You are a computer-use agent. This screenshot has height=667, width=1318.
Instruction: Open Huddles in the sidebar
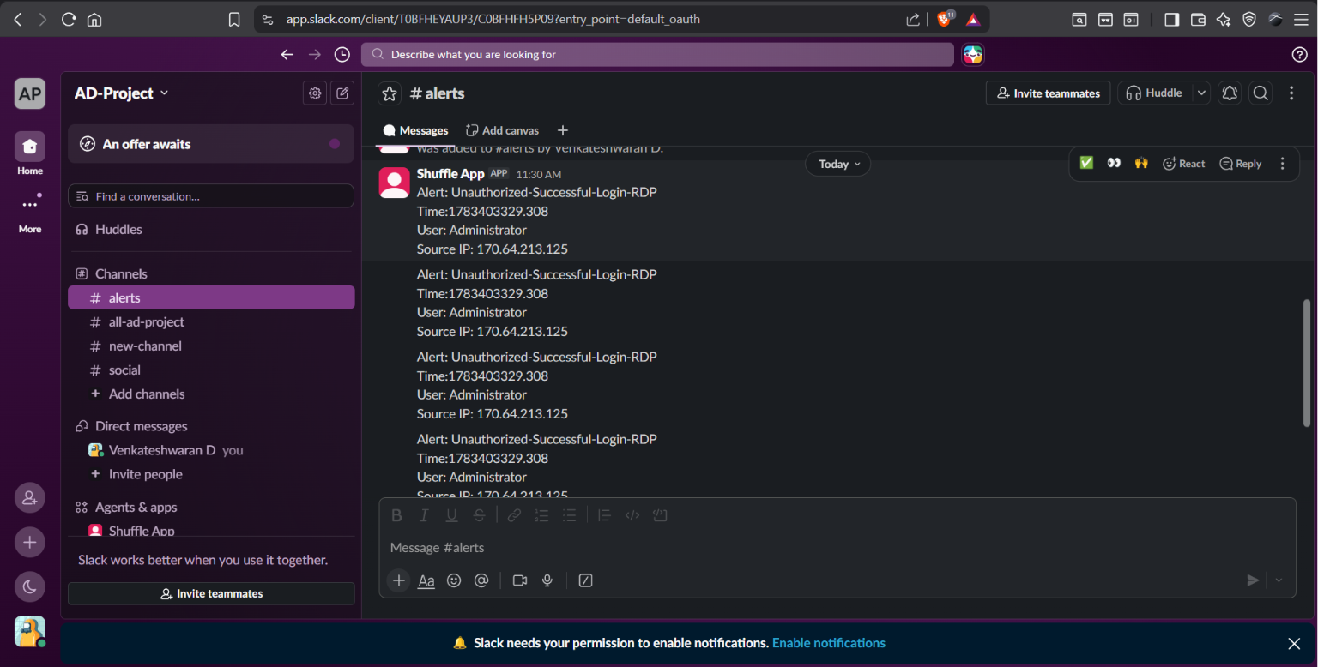211,229
